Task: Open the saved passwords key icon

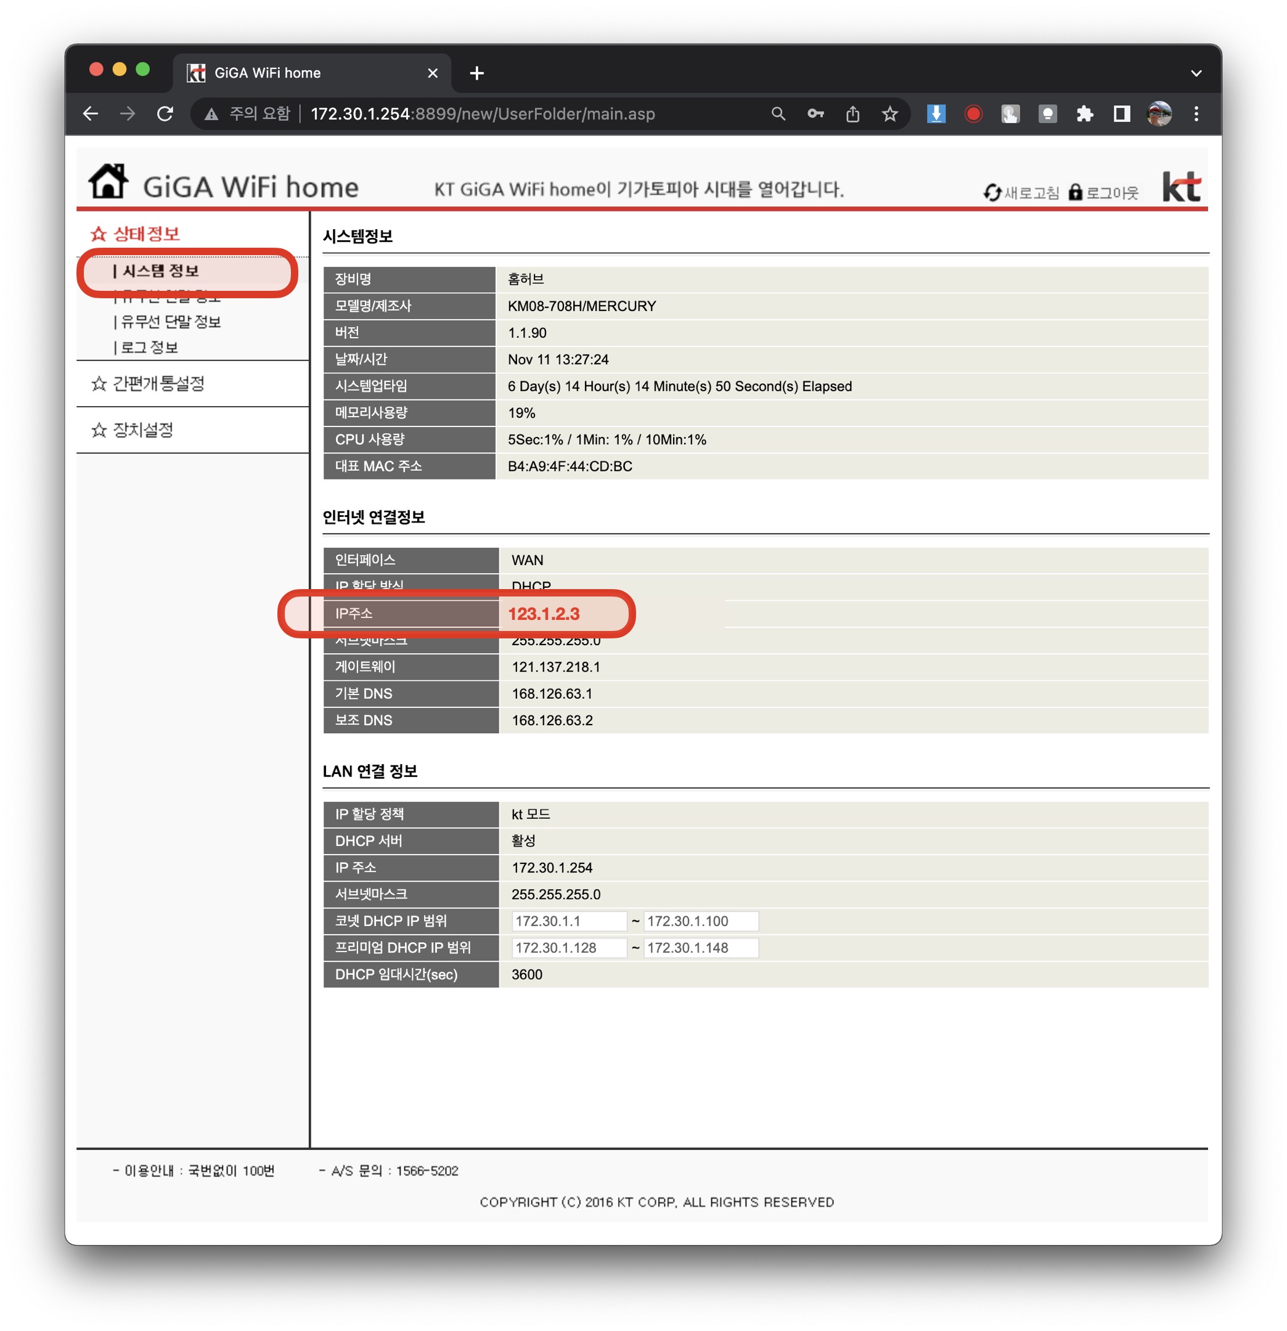Action: [x=815, y=114]
